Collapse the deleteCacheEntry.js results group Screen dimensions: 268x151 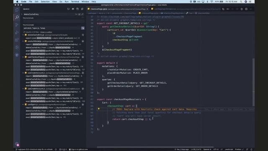23,35
